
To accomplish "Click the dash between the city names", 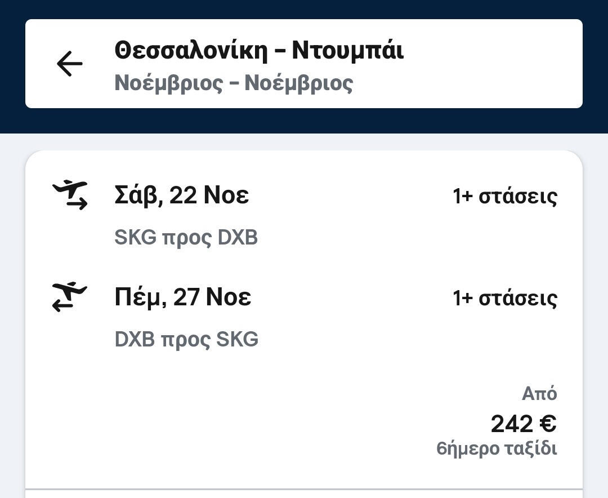I will (279, 51).
